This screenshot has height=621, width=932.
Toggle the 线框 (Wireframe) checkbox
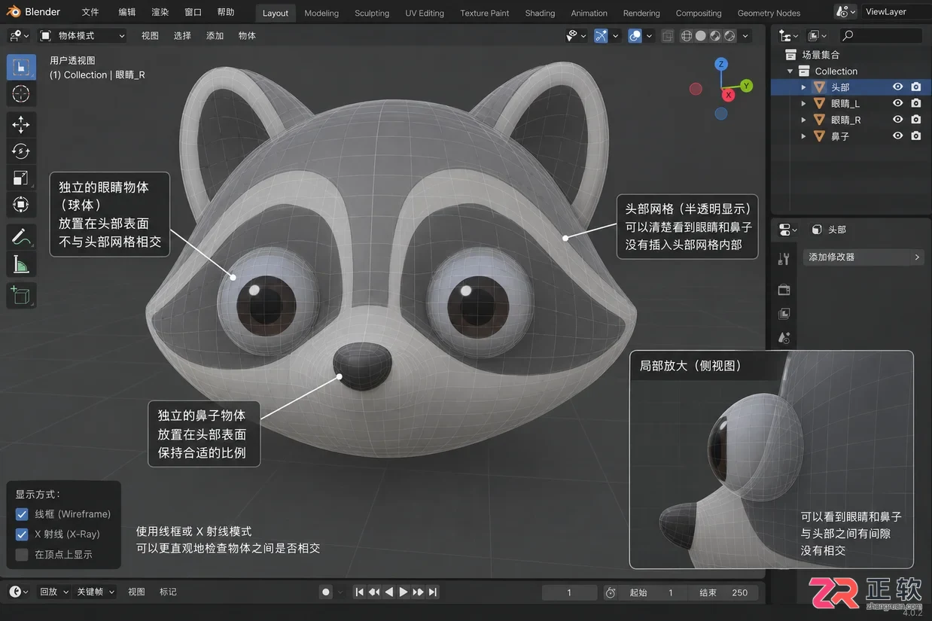coord(22,514)
